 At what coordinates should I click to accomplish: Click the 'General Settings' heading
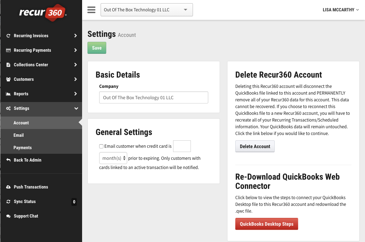click(124, 132)
